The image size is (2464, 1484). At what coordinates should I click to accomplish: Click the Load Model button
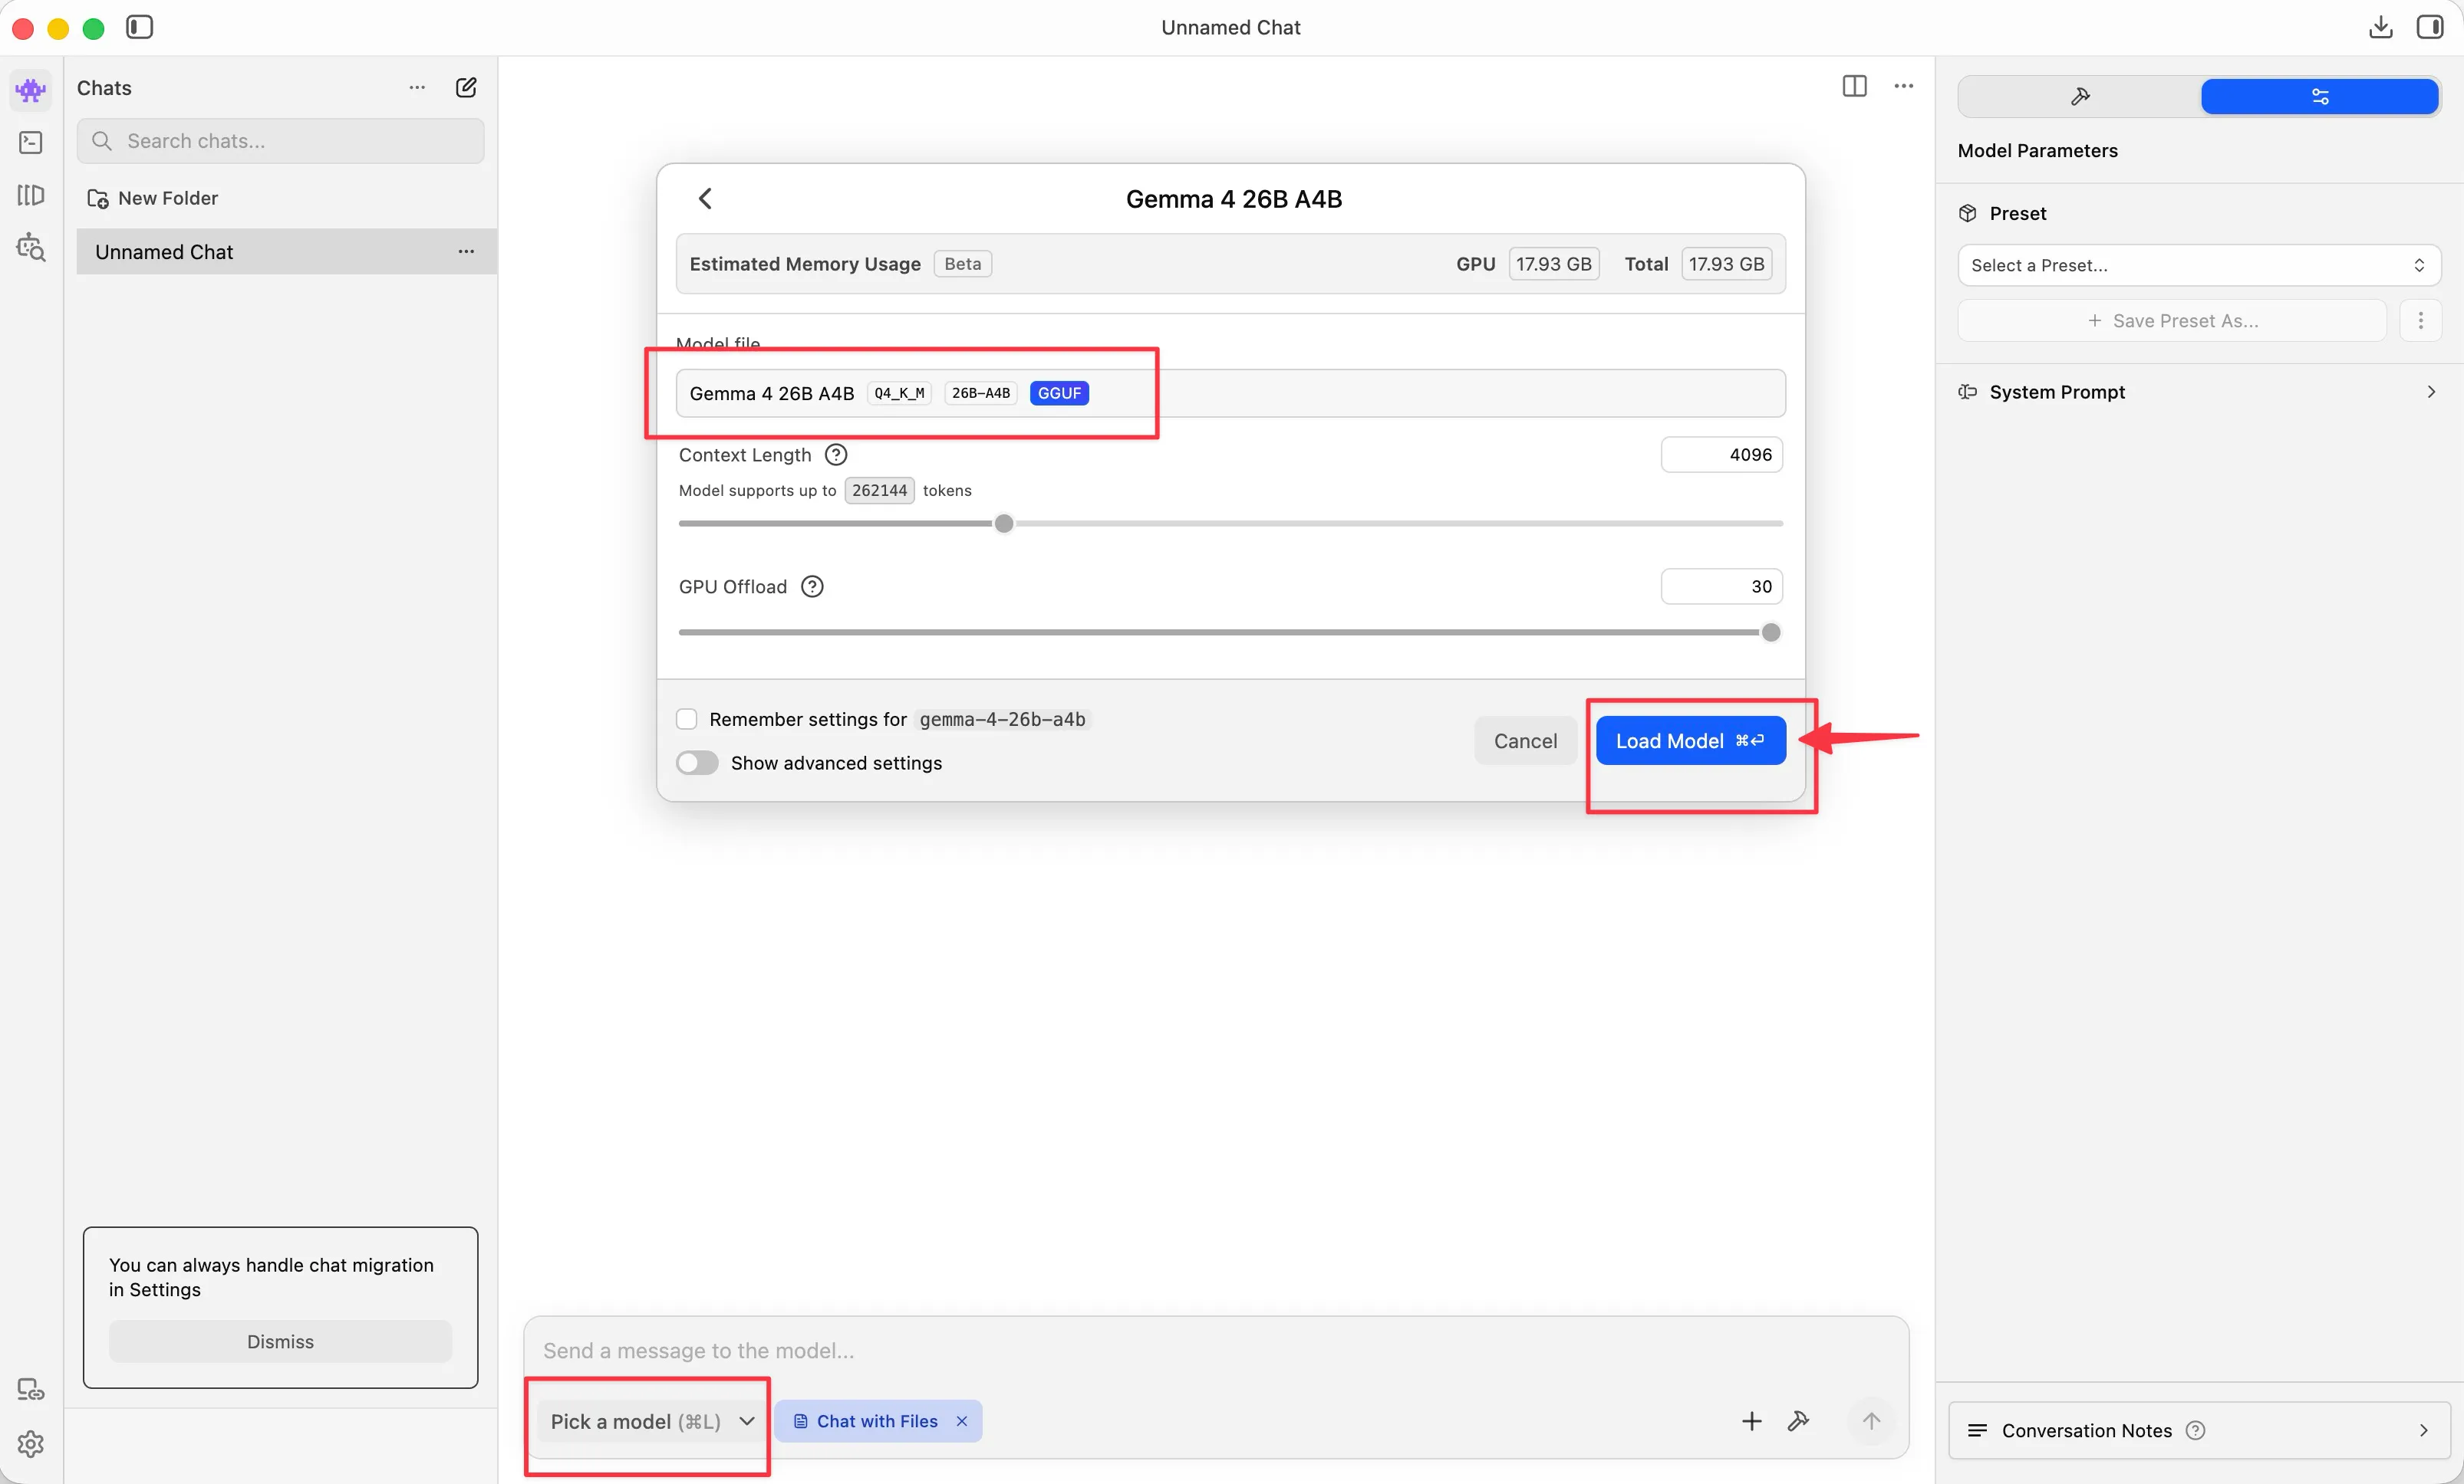pos(1690,740)
